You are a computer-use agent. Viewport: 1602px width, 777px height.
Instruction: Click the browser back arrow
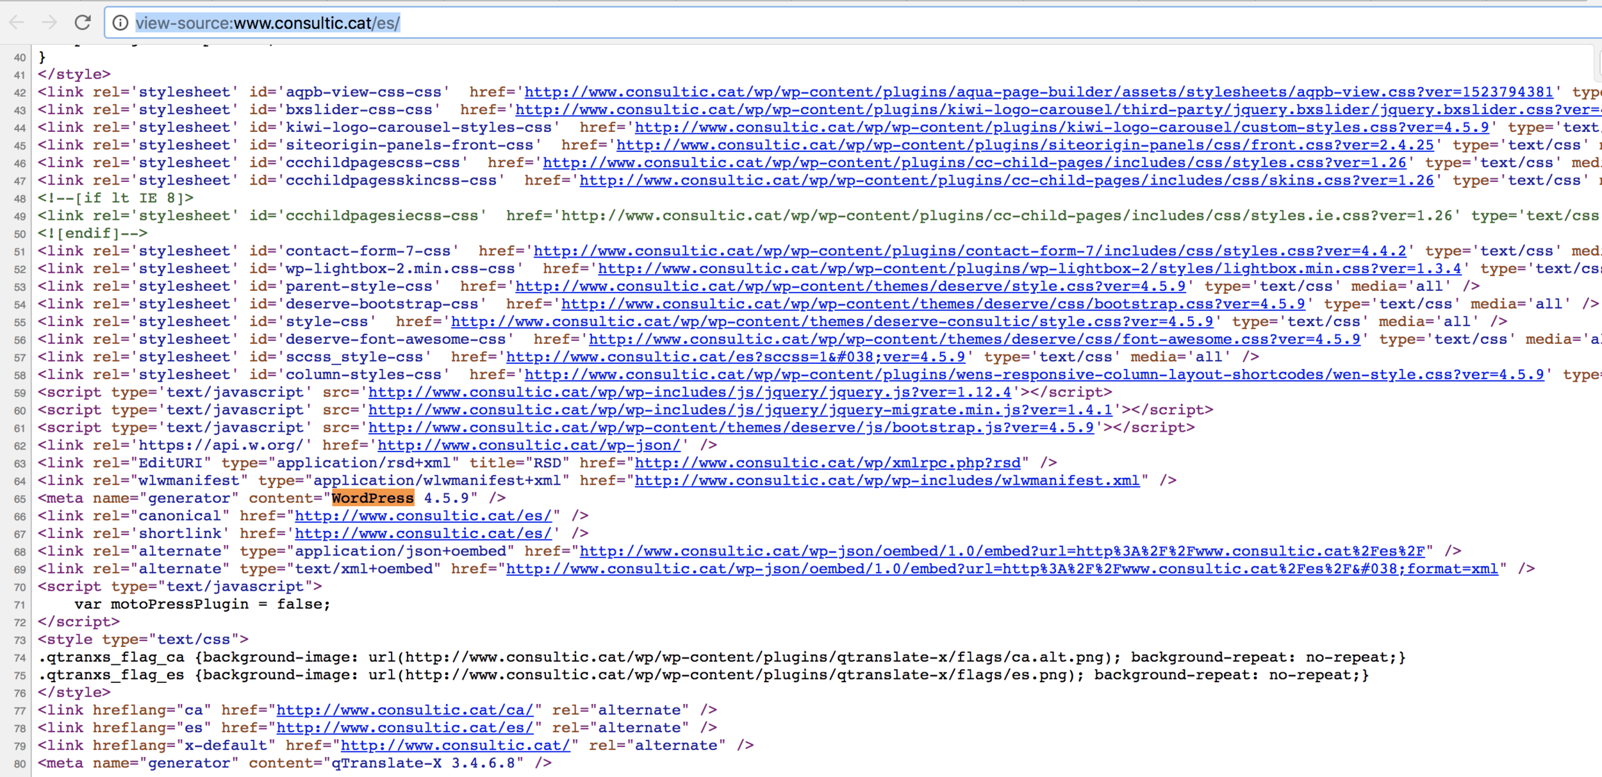17,23
